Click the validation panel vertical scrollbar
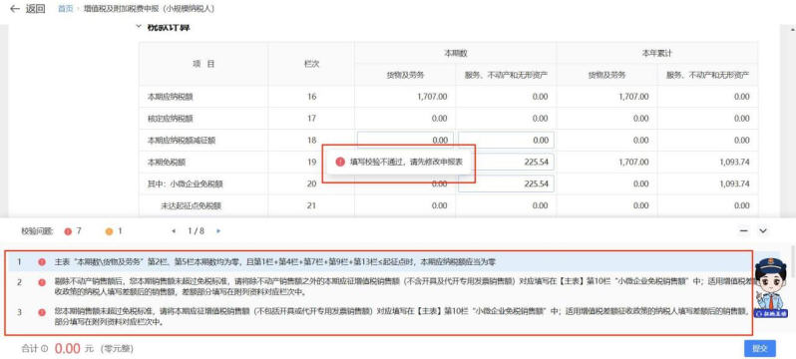This screenshot has width=796, height=359. [x=793, y=261]
